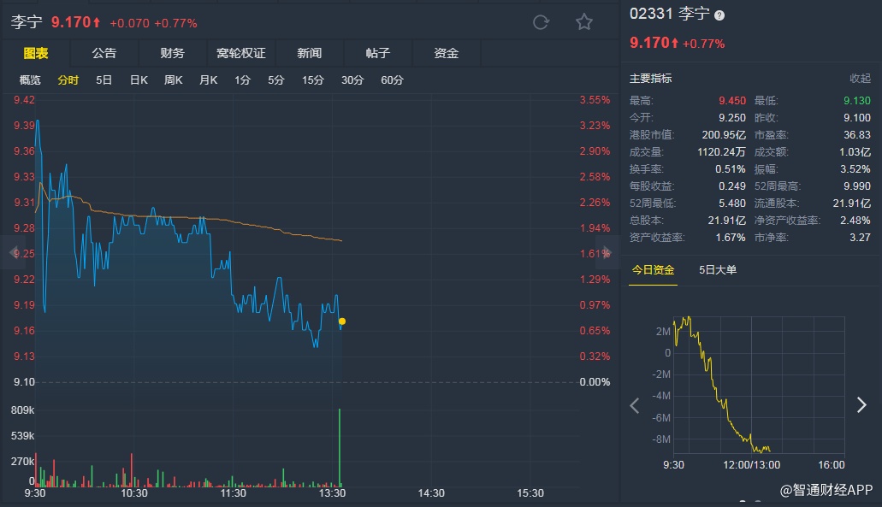Add 李宁 to favorites with star
The height and width of the screenshot is (507, 882).
(x=584, y=22)
